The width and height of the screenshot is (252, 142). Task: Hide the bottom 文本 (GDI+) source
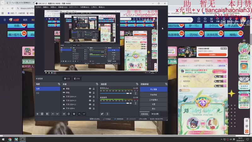tap(90, 108)
